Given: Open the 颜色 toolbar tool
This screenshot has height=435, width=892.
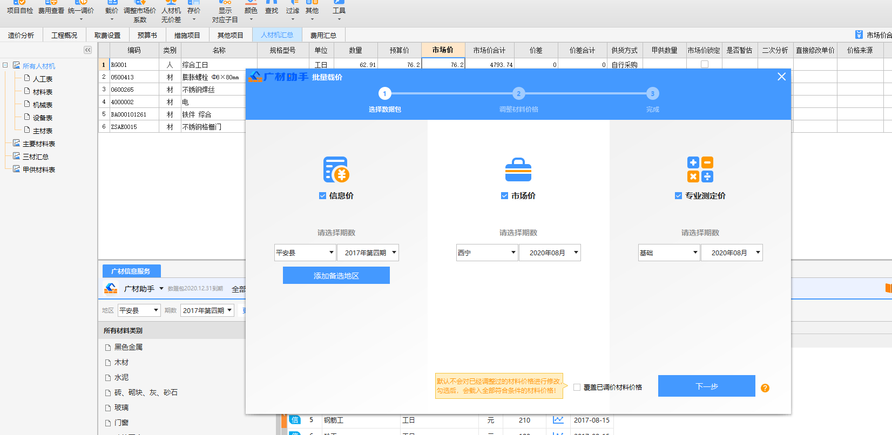Looking at the screenshot, I should pos(251,11).
